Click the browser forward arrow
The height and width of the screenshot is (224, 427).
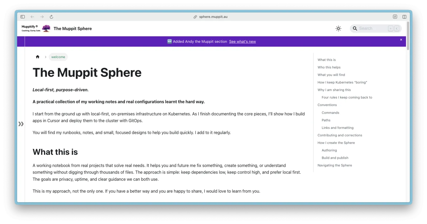pyautogui.click(x=42, y=17)
